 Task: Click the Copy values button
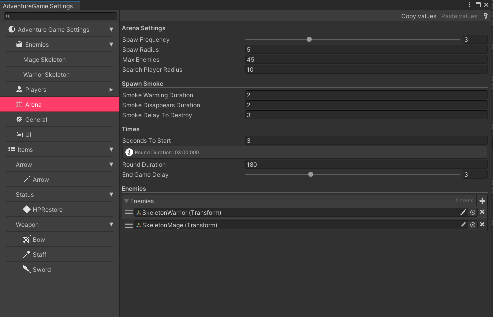click(419, 16)
